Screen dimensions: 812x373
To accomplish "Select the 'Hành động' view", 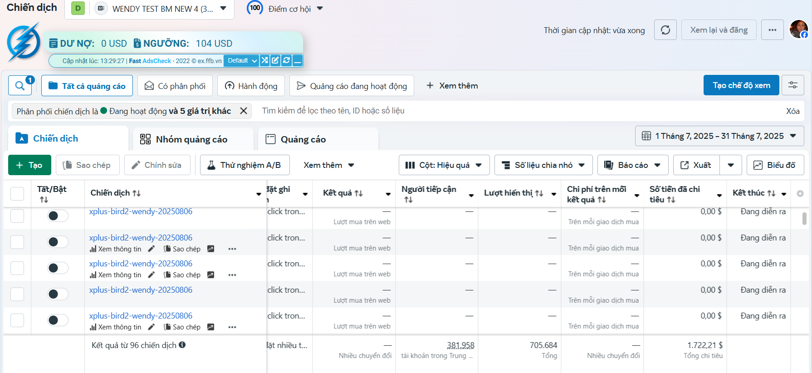I will (251, 86).
